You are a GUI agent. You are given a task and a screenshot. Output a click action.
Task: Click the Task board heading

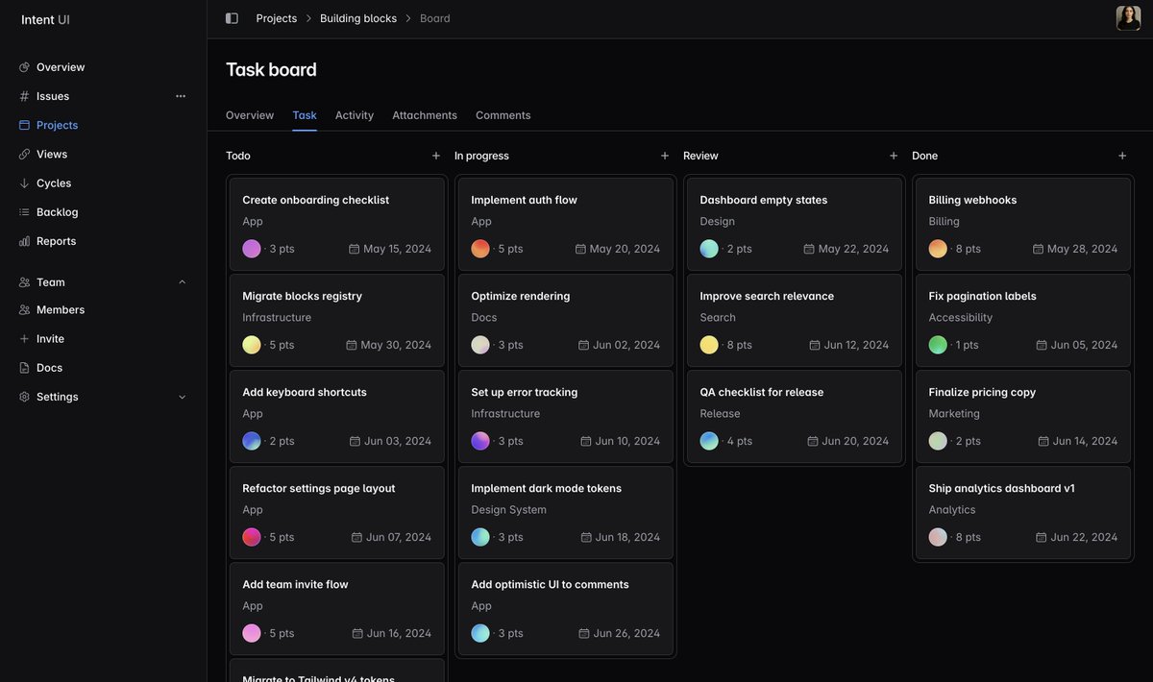(271, 69)
